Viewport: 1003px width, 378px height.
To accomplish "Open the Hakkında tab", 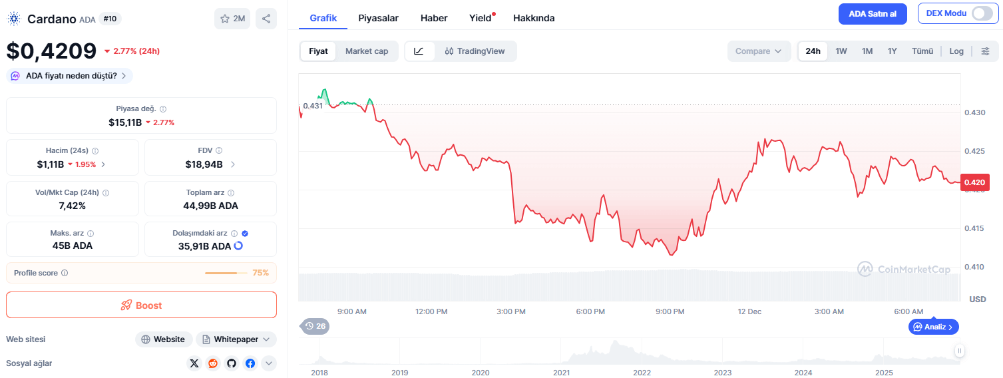I will point(534,18).
